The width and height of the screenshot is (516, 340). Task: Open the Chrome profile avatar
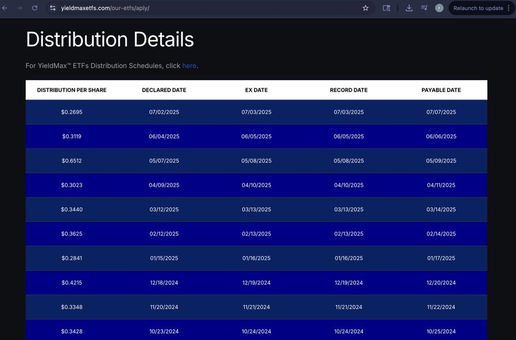coord(439,8)
